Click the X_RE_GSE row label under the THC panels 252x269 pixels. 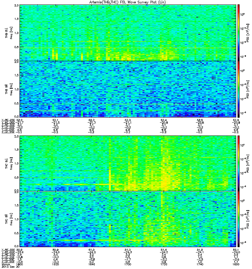(x=8, y=250)
